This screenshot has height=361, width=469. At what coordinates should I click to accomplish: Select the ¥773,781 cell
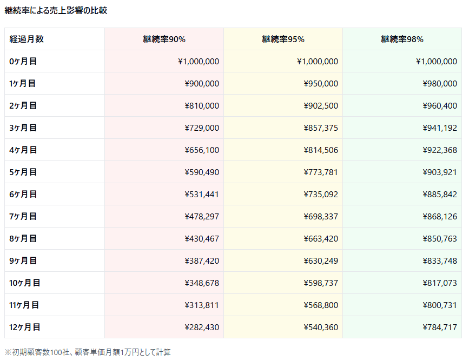(x=283, y=172)
